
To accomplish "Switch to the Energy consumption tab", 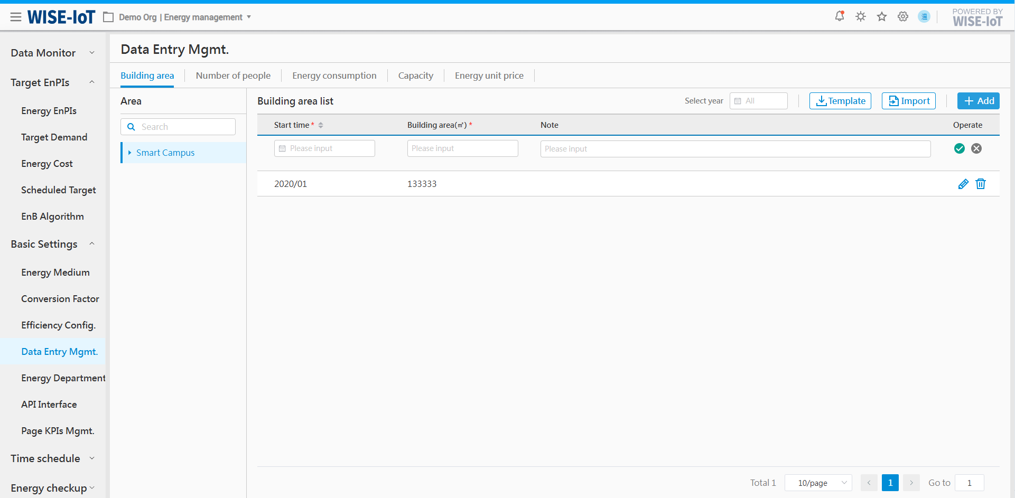I will pyautogui.click(x=334, y=76).
